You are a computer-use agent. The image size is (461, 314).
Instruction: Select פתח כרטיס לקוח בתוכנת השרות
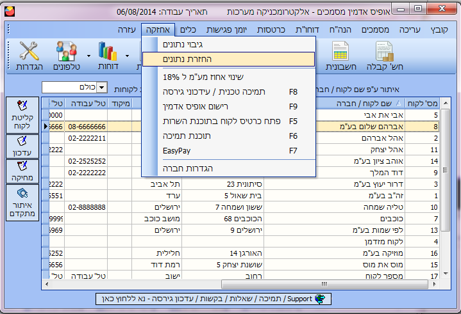tap(228, 121)
